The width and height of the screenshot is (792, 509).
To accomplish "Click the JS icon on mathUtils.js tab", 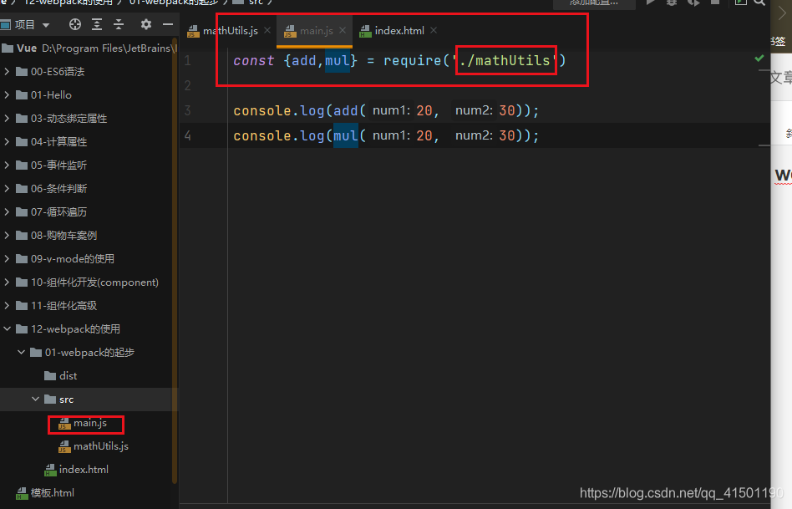I will click(x=193, y=31).
